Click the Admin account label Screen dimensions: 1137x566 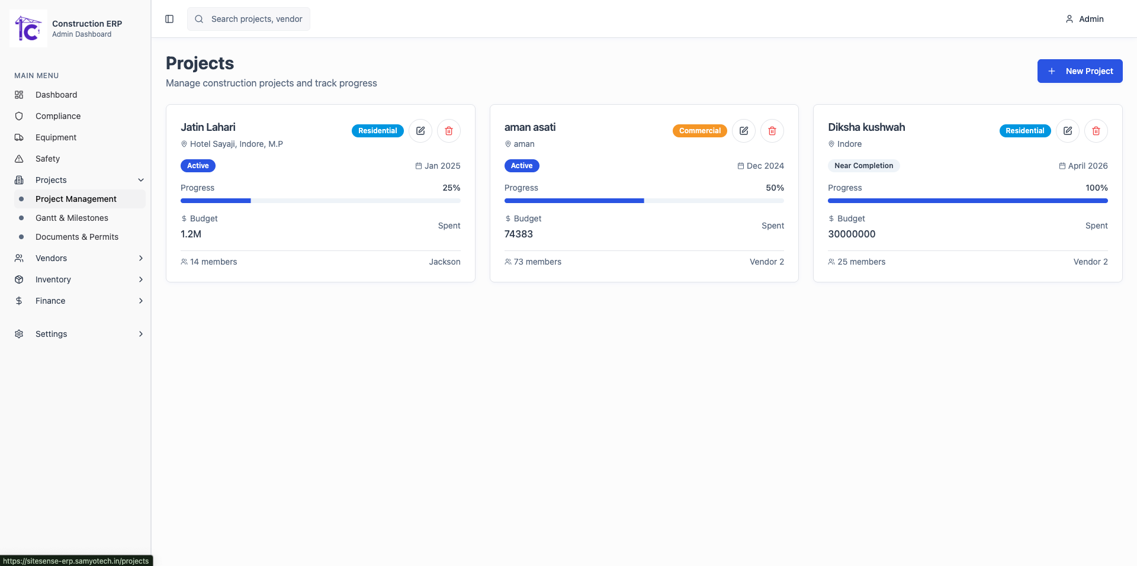(x=1091, y=19)
